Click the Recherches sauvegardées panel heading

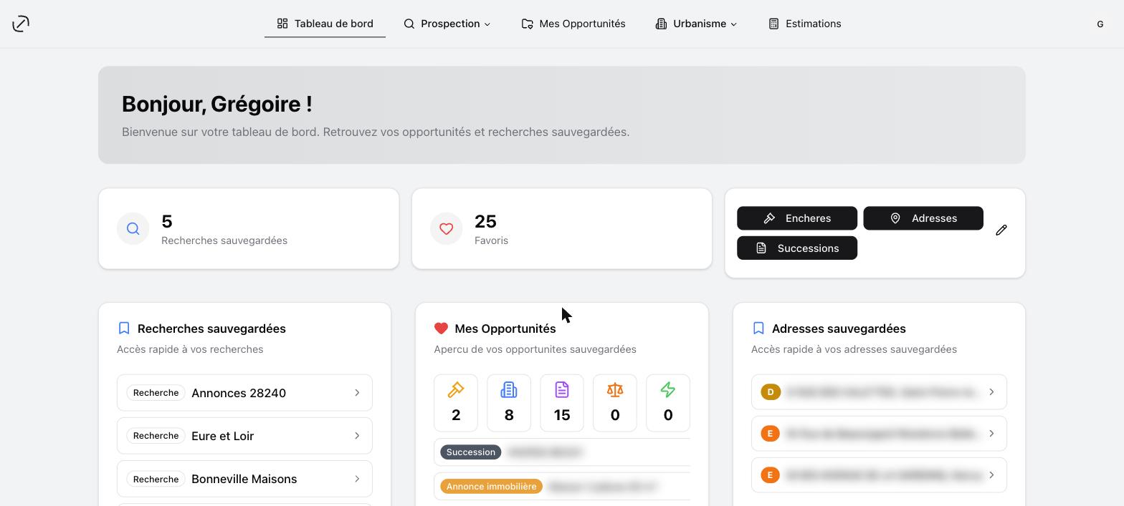click(x=211, y=329)
